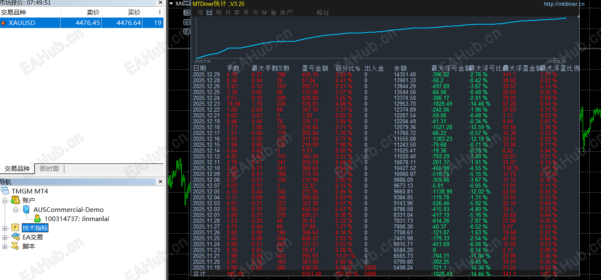Switch to the 月 monthly tab
601x280 pixels.
[228, 13]
